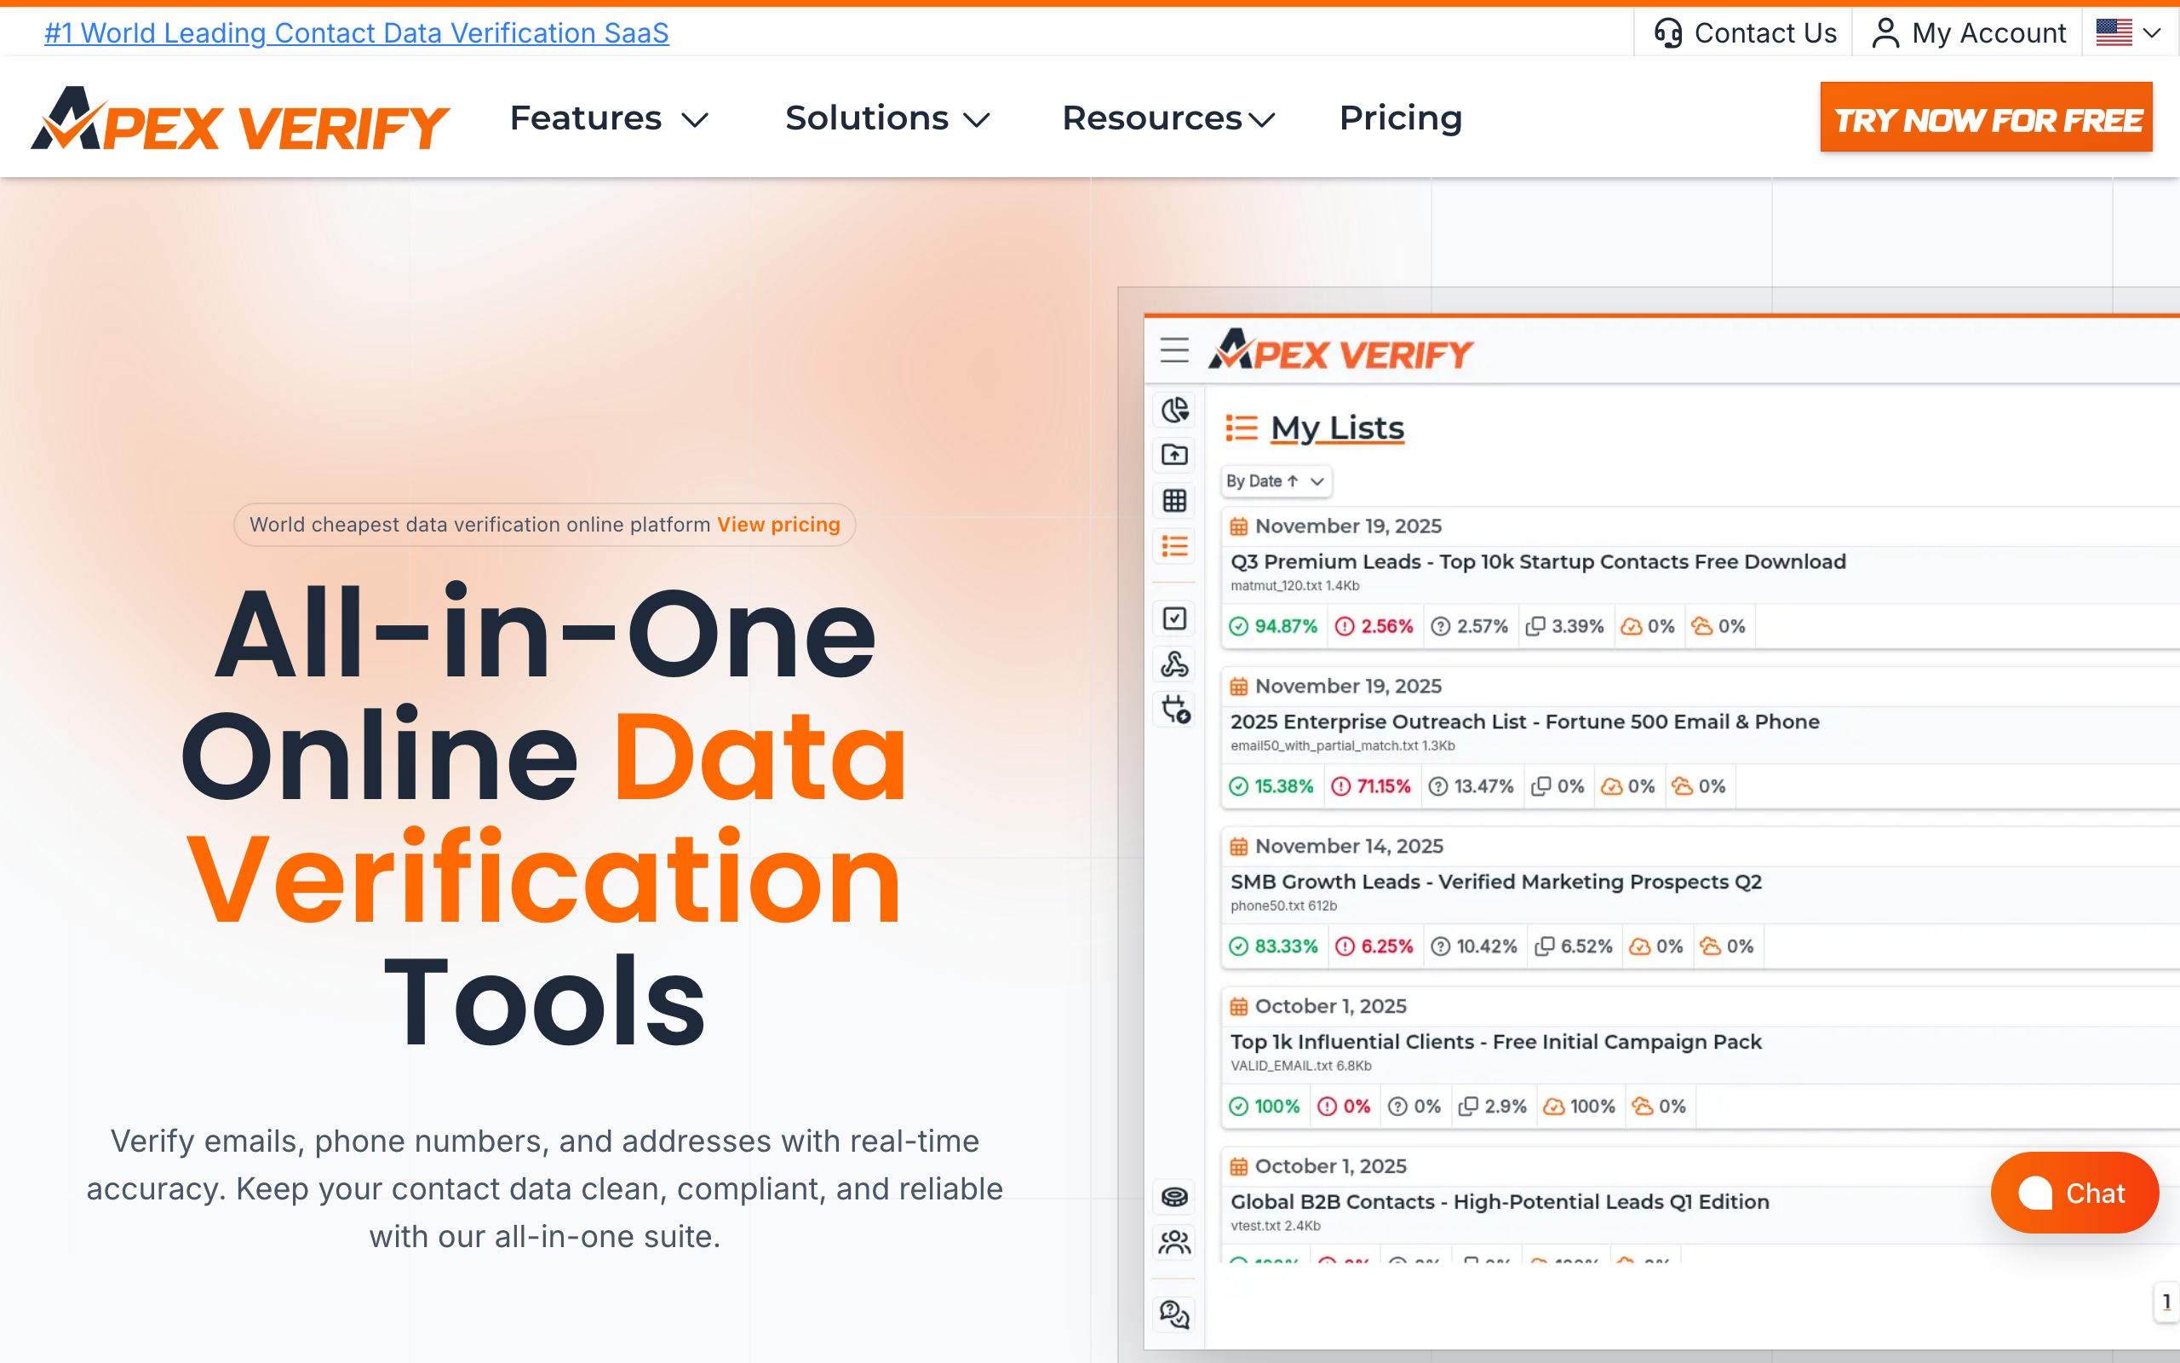Click the US flag language icon
This screenshot has width=2180, height=1363.
point(2114,32)
